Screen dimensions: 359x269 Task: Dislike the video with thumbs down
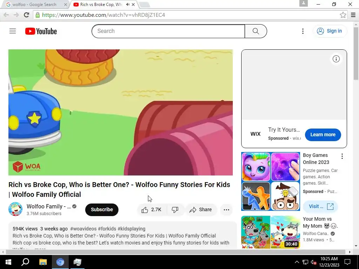pyautogui.click(x=175, y=210)
